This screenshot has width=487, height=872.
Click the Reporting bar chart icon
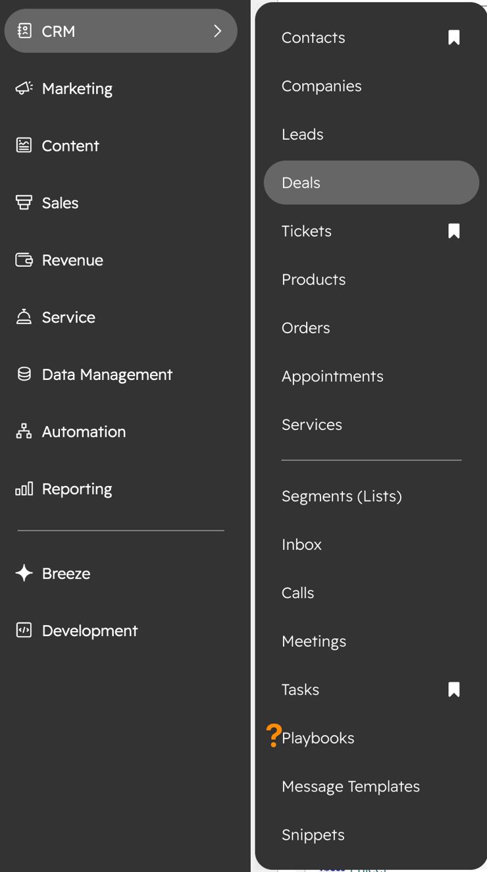(24, 489)
